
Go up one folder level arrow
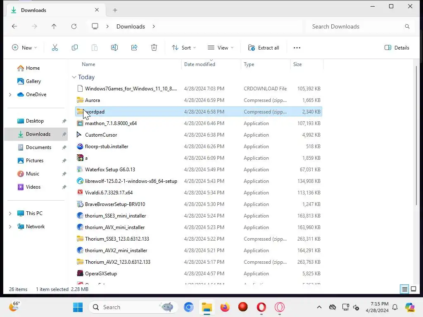[x=54, y=26]
